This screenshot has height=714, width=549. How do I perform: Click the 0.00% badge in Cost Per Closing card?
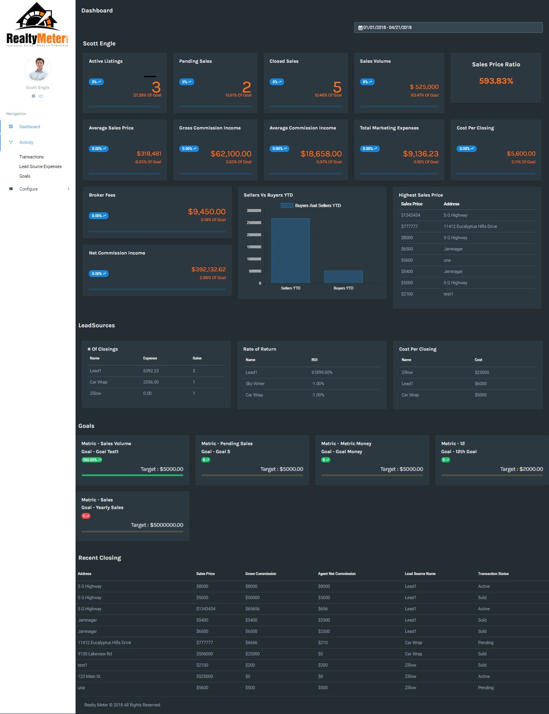click(x=467, y=149)
